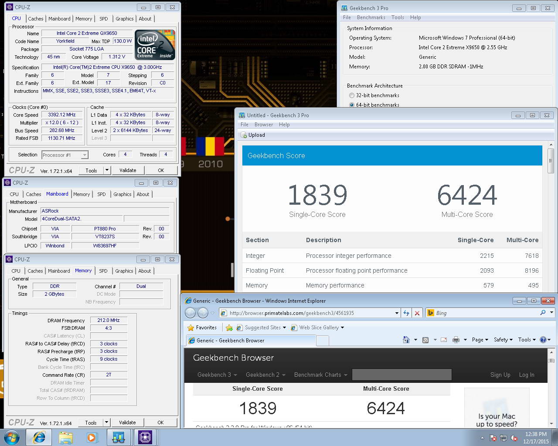Screen dimensions: 558x446
Task: Select 64-bit benchmarks radio button
Action: [352, 105]
